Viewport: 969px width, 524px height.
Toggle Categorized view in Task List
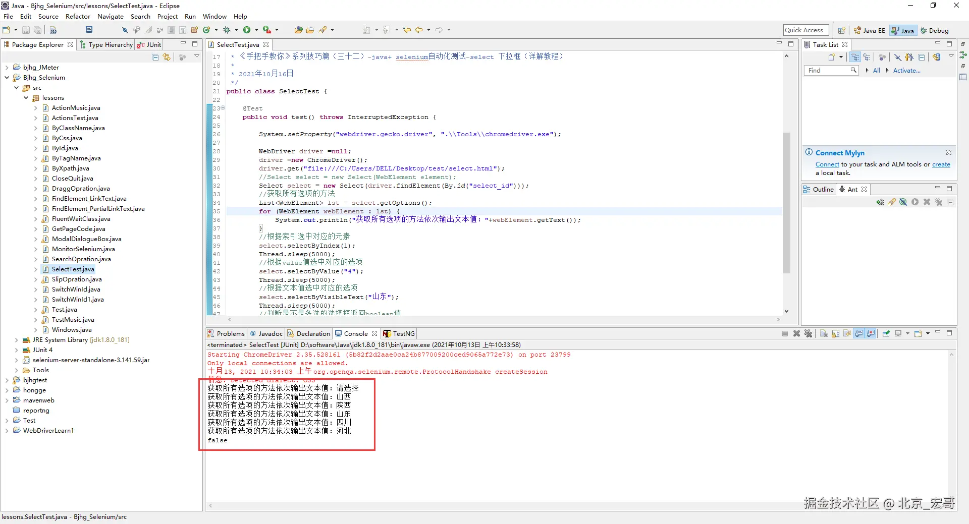click(x=855, y=57)
